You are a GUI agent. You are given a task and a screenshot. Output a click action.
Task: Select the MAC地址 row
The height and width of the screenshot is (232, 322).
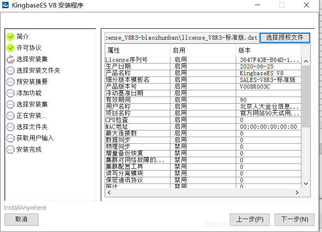tap(203, 127)
